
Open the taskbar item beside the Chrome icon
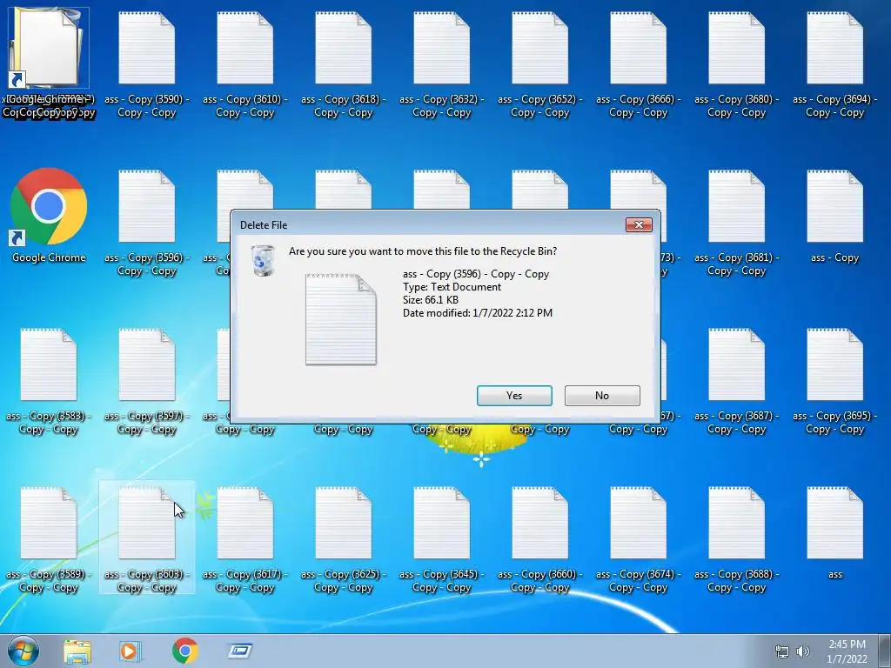click(240, 651)
